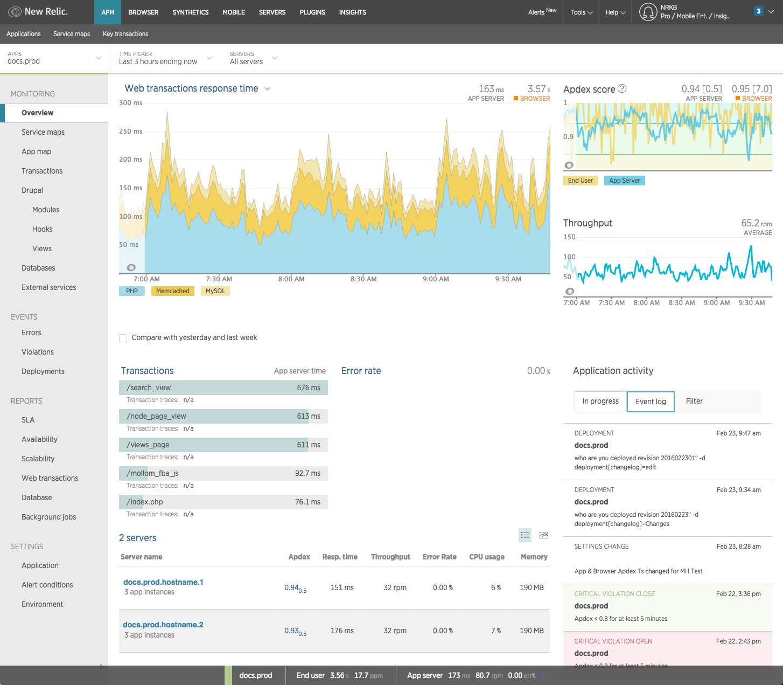Click the Filter button in Application activity

point(694,402)
